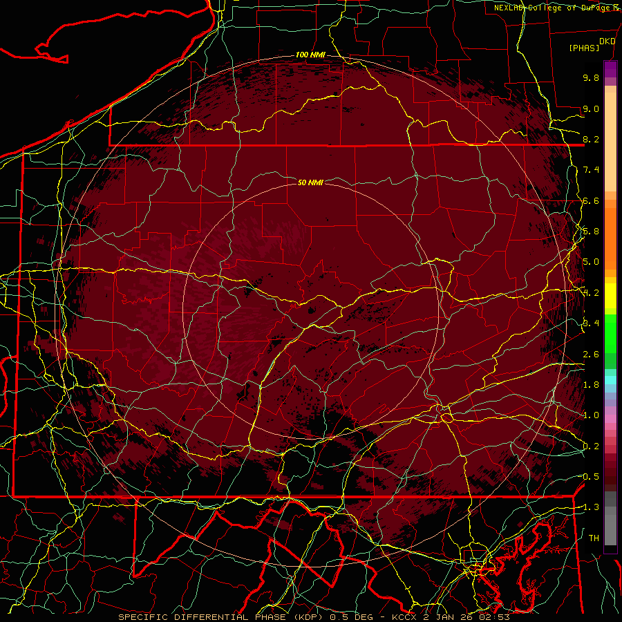Select the 6.6 value on the scale
The width and height of the screenshot is (622, 622).
(591, 200)
